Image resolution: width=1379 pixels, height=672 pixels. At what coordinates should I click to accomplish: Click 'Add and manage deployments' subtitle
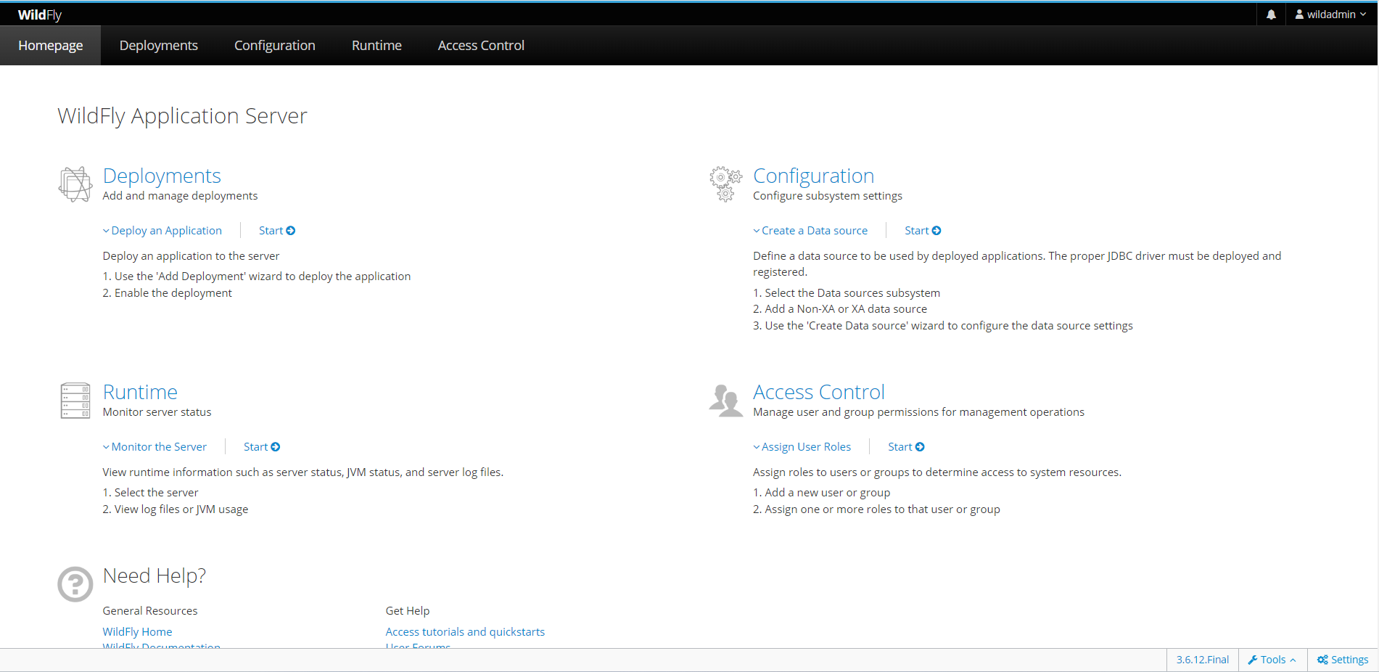click(x=180, y=196)
